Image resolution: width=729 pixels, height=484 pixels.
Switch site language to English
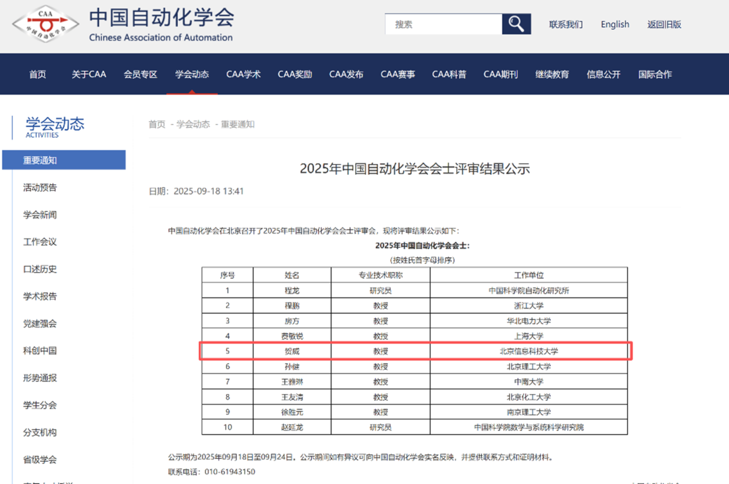point(615,24)
